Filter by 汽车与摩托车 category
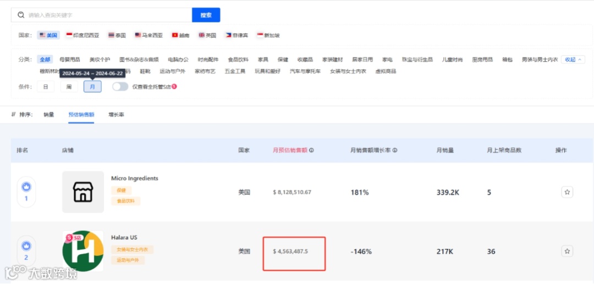594x284 pixels. [305, 71]
